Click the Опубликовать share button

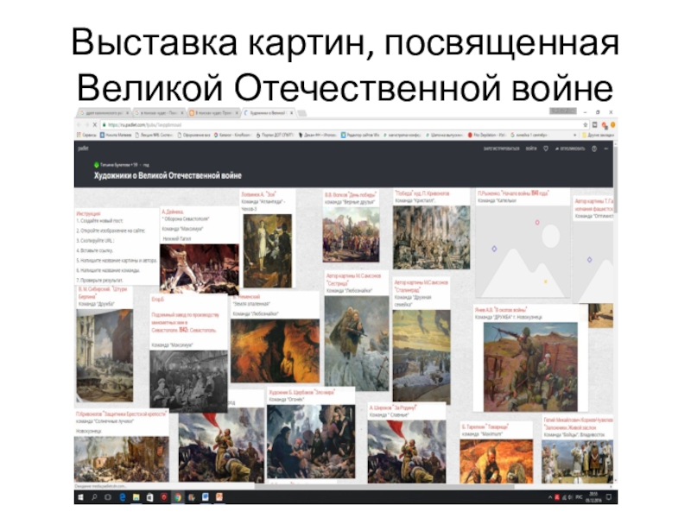click(x=570, y=148)
